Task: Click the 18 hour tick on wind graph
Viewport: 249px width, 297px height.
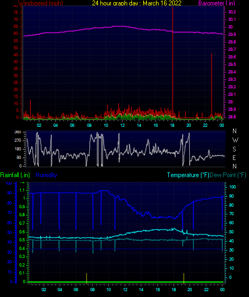Action: coord(172,125)
